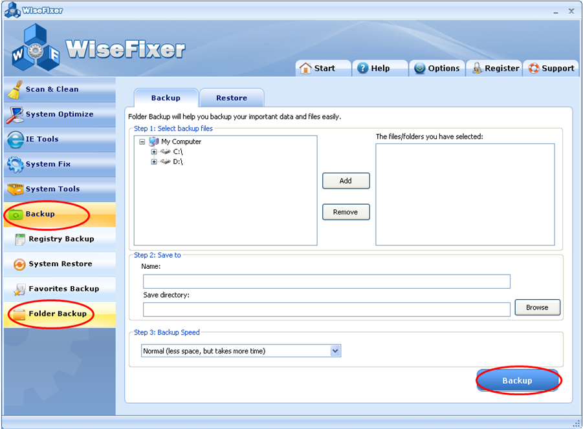This screenshot has height=429, width=583.
Task: Expand the D:\ drive node
Action: pos(154,162)
